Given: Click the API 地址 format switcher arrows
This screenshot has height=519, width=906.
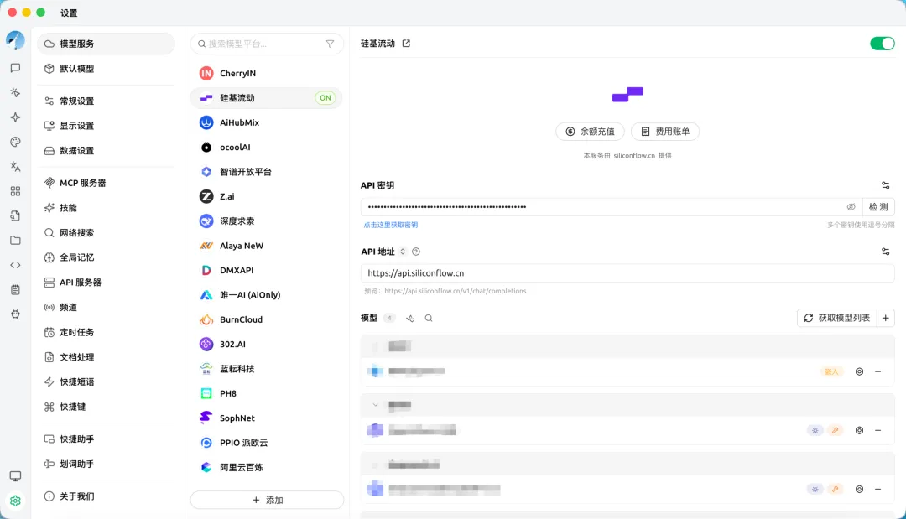Looking at the screenshot, I should (403, 252).
